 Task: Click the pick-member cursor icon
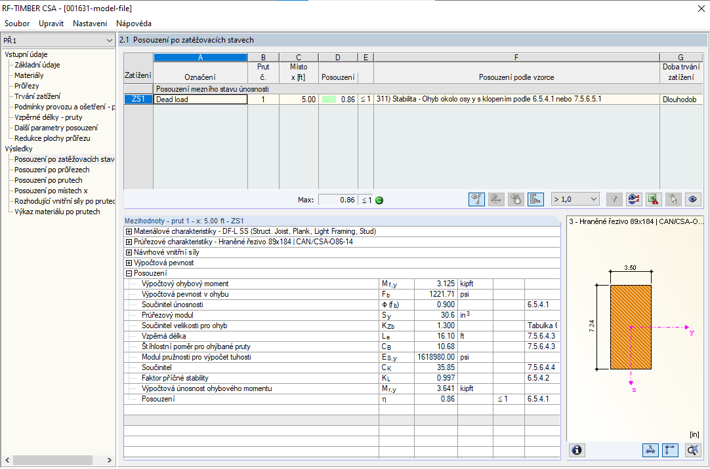point(673,199)
